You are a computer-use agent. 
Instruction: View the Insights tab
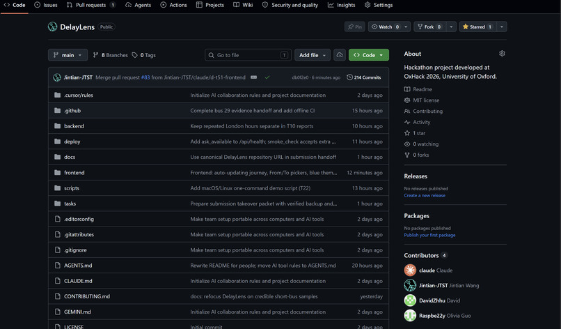point(341,5)
